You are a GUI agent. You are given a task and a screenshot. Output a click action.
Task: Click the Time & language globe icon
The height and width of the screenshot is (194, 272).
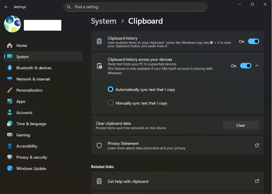pyautogui.click(x=10, y=124)
